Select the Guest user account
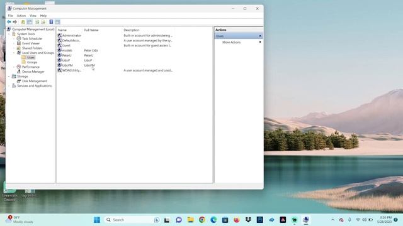 (x=64, y=46)
